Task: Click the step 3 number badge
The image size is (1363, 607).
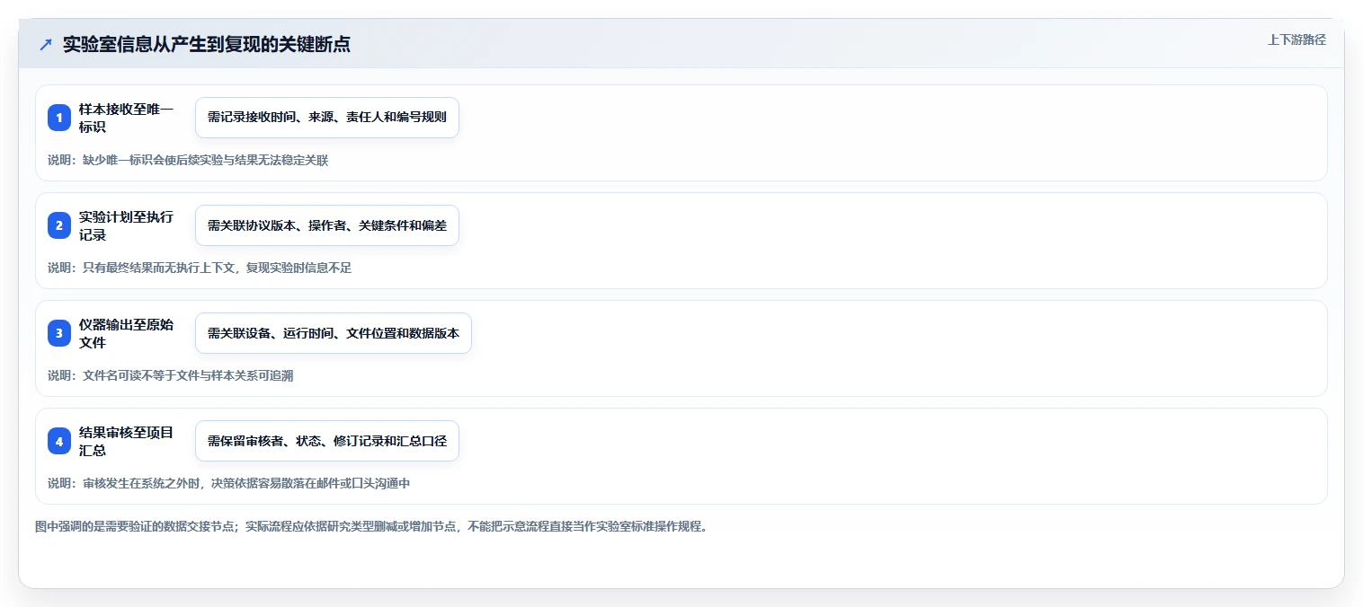Action: (59, 333)
